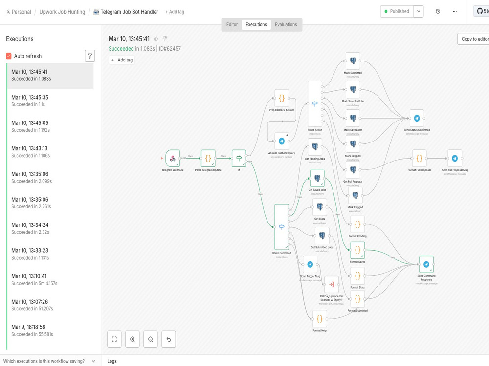Open the Get Full Proposal node
Viewport: 489px width, 366px height.
[x=353, y=170]
